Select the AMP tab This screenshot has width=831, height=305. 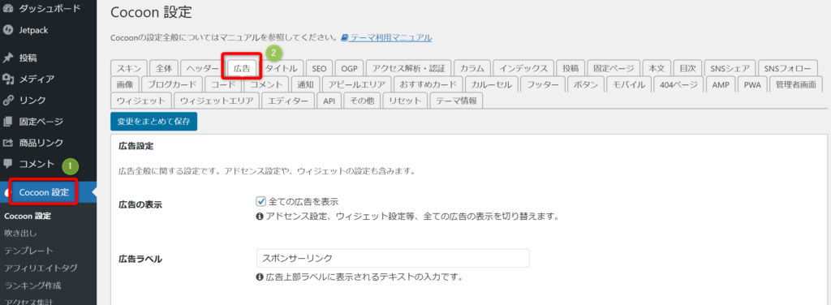(721, 84)
